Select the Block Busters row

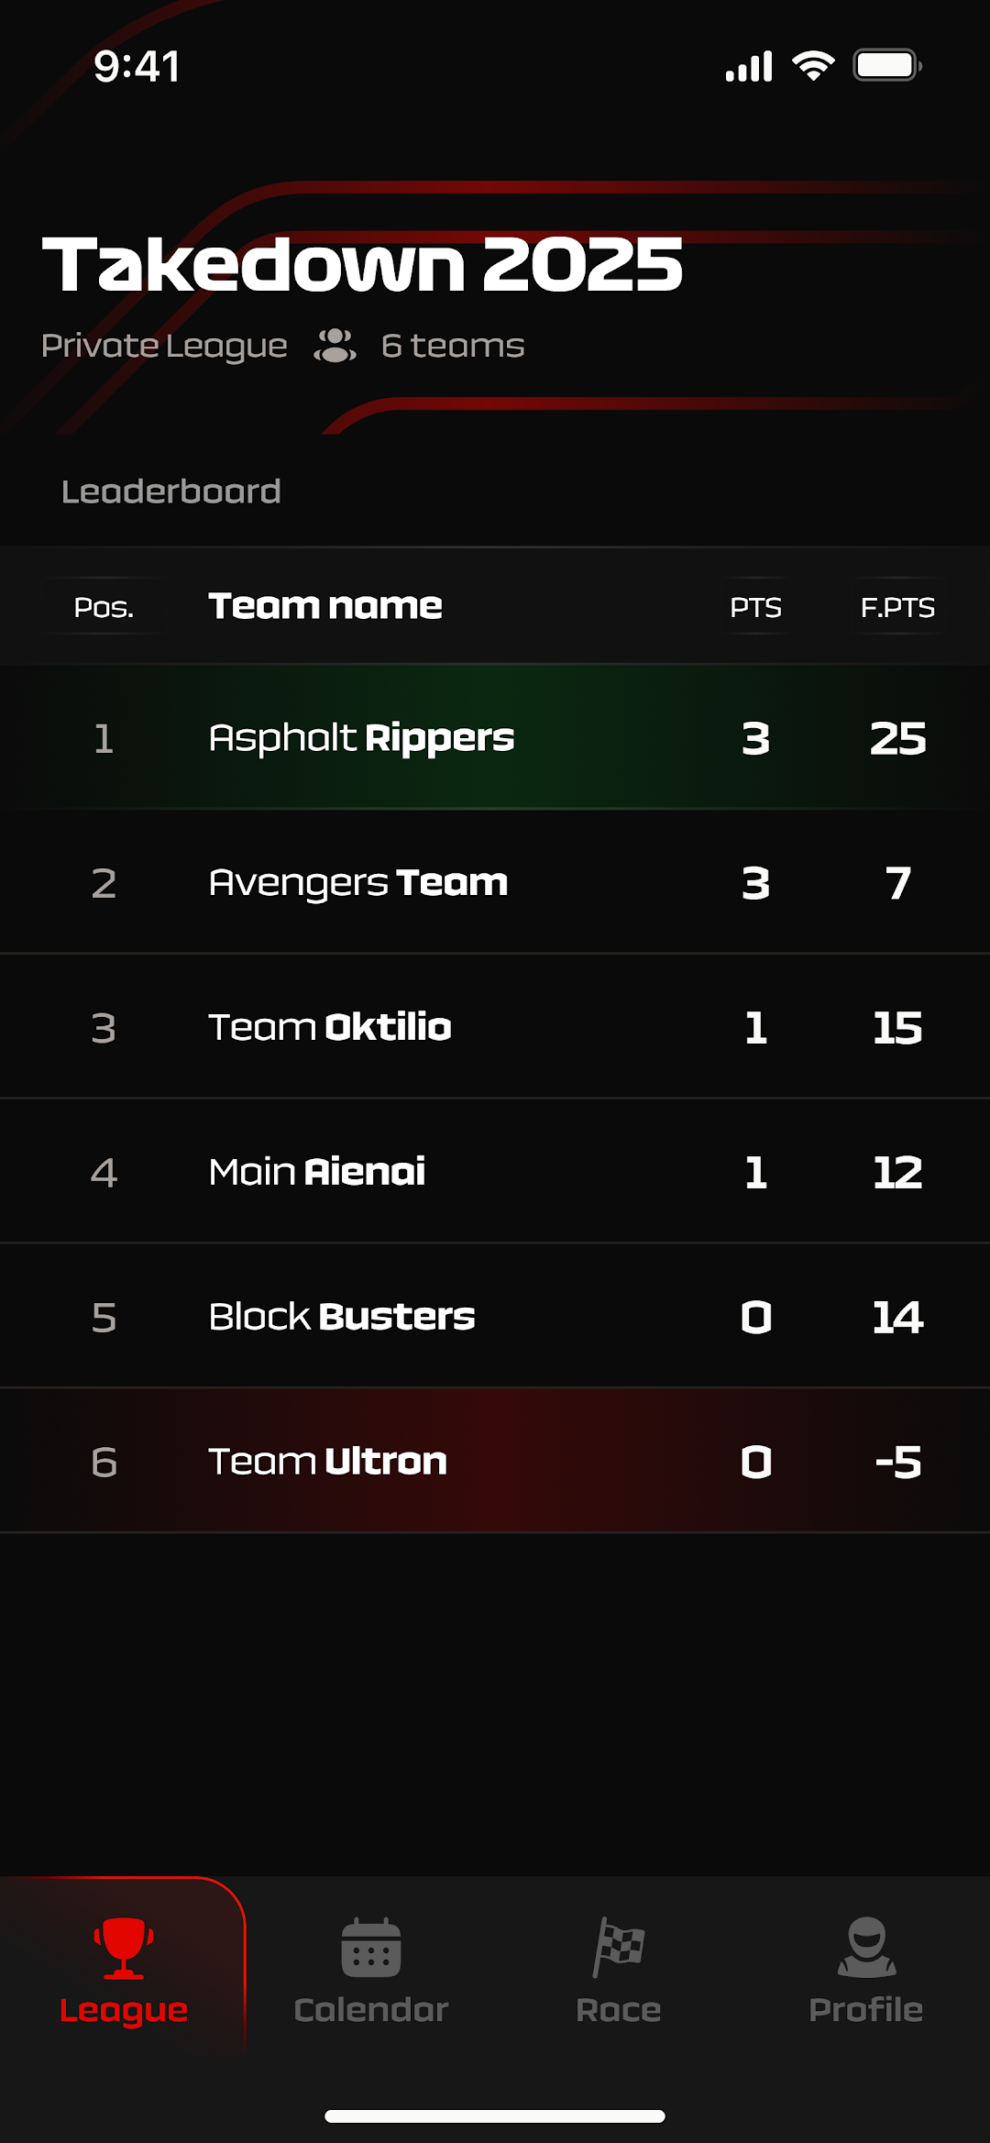495,1317
